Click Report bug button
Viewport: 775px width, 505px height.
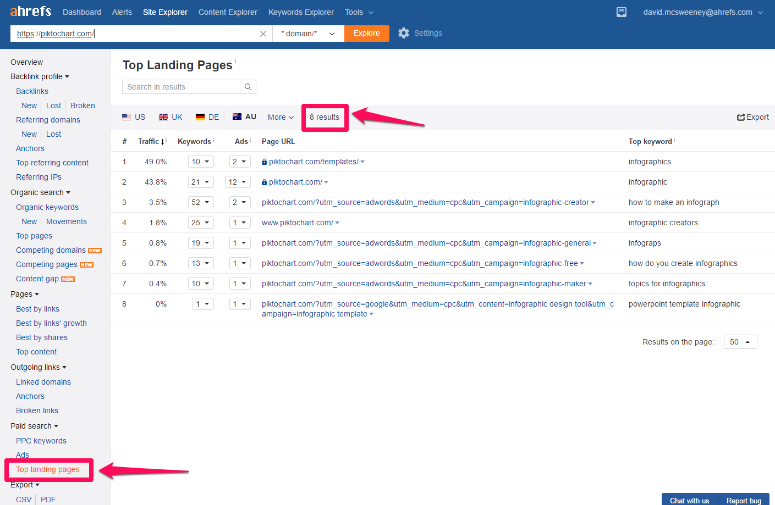click(x=744, y=500)
